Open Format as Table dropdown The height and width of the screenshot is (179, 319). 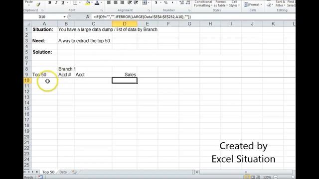pyautogui.click(x=220, y=3)
